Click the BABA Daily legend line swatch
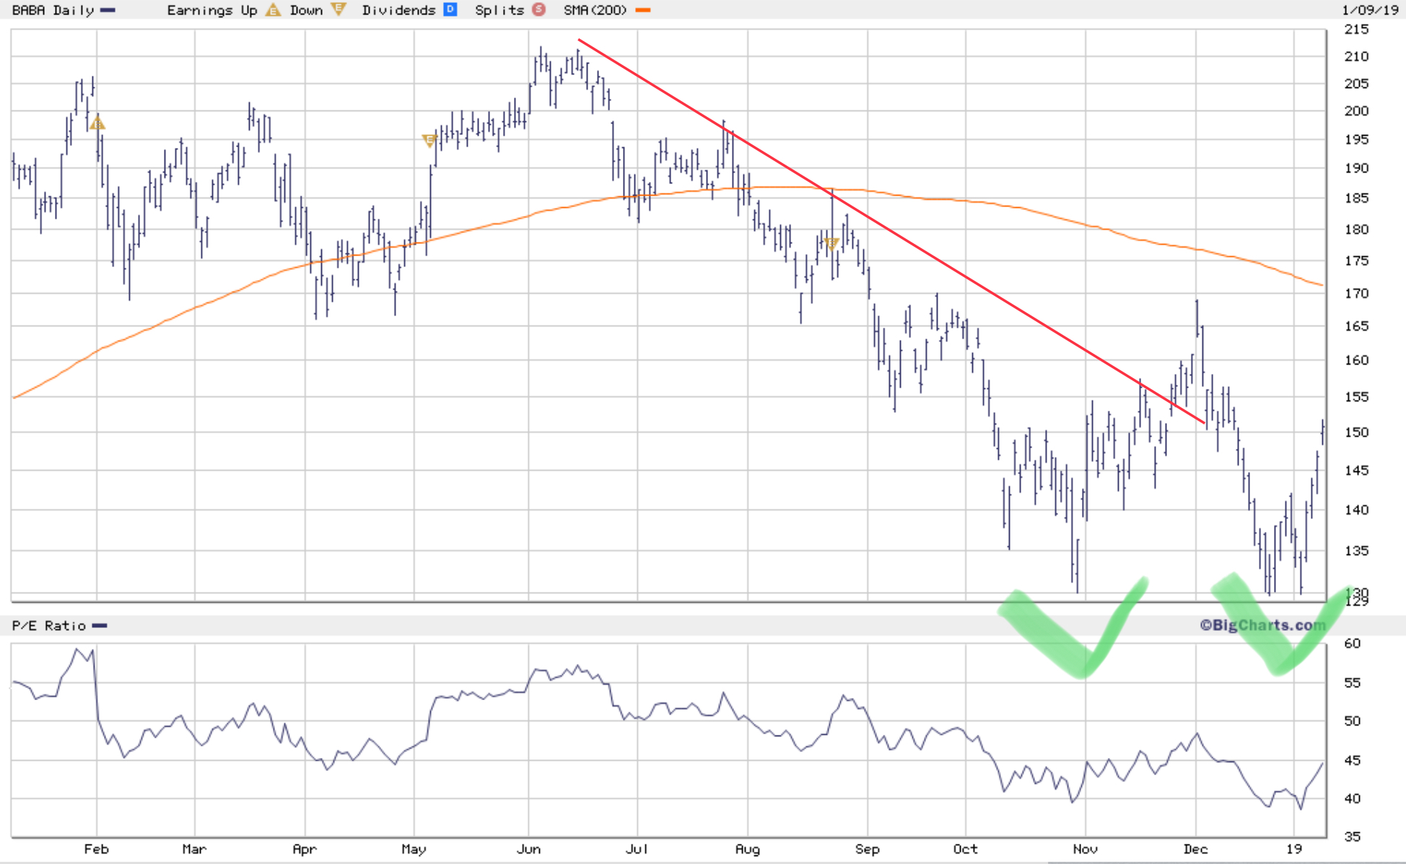Image resolution: width=1406 pixels, height=864 pixels. click(108, 10)
